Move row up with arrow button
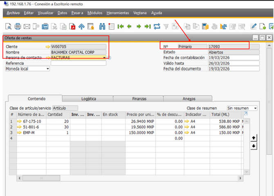This screenshot has height=196, width=274. click(x=254, y=138)
